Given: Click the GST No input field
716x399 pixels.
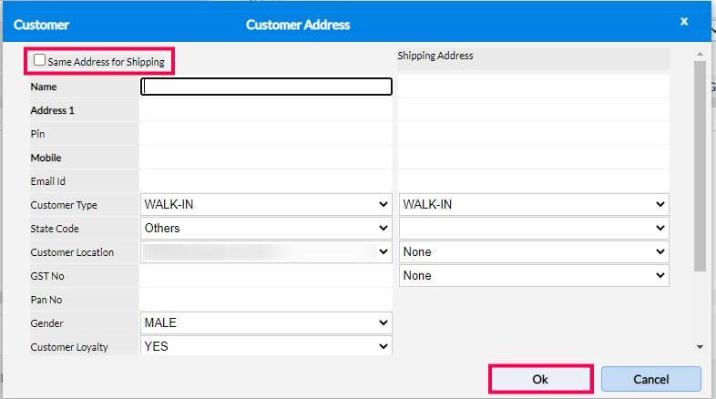Looking at the screenshot, I should 266,276.
